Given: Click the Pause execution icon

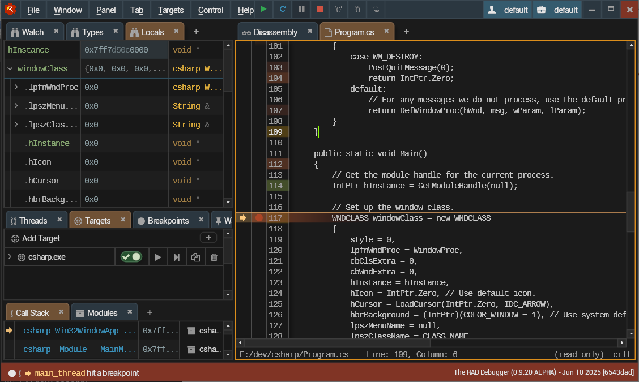Looking at the screenshot, I should pyautogui.click(x=301, y=10).
